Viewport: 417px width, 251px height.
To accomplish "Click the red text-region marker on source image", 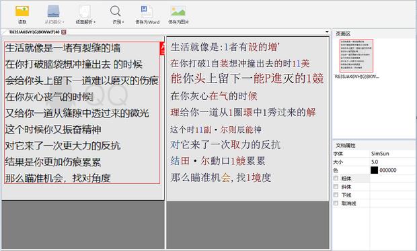I will [x=162, y=48].
